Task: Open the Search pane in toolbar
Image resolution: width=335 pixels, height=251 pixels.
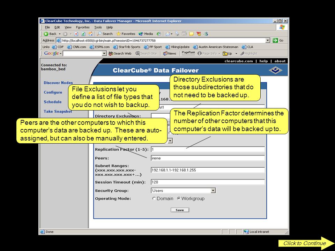Action: [105, 34]
